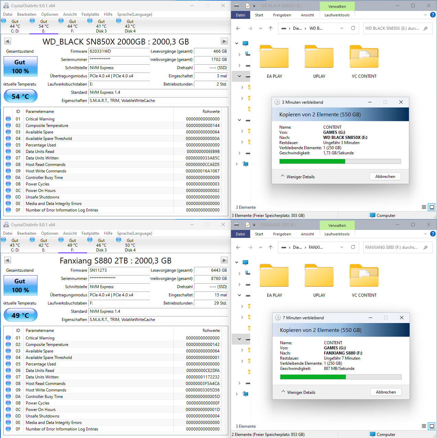Cancel copy to FANXIANG S880
Image resolution: width=437 pixels, height=438 pixels.
[x=386, y=392]
